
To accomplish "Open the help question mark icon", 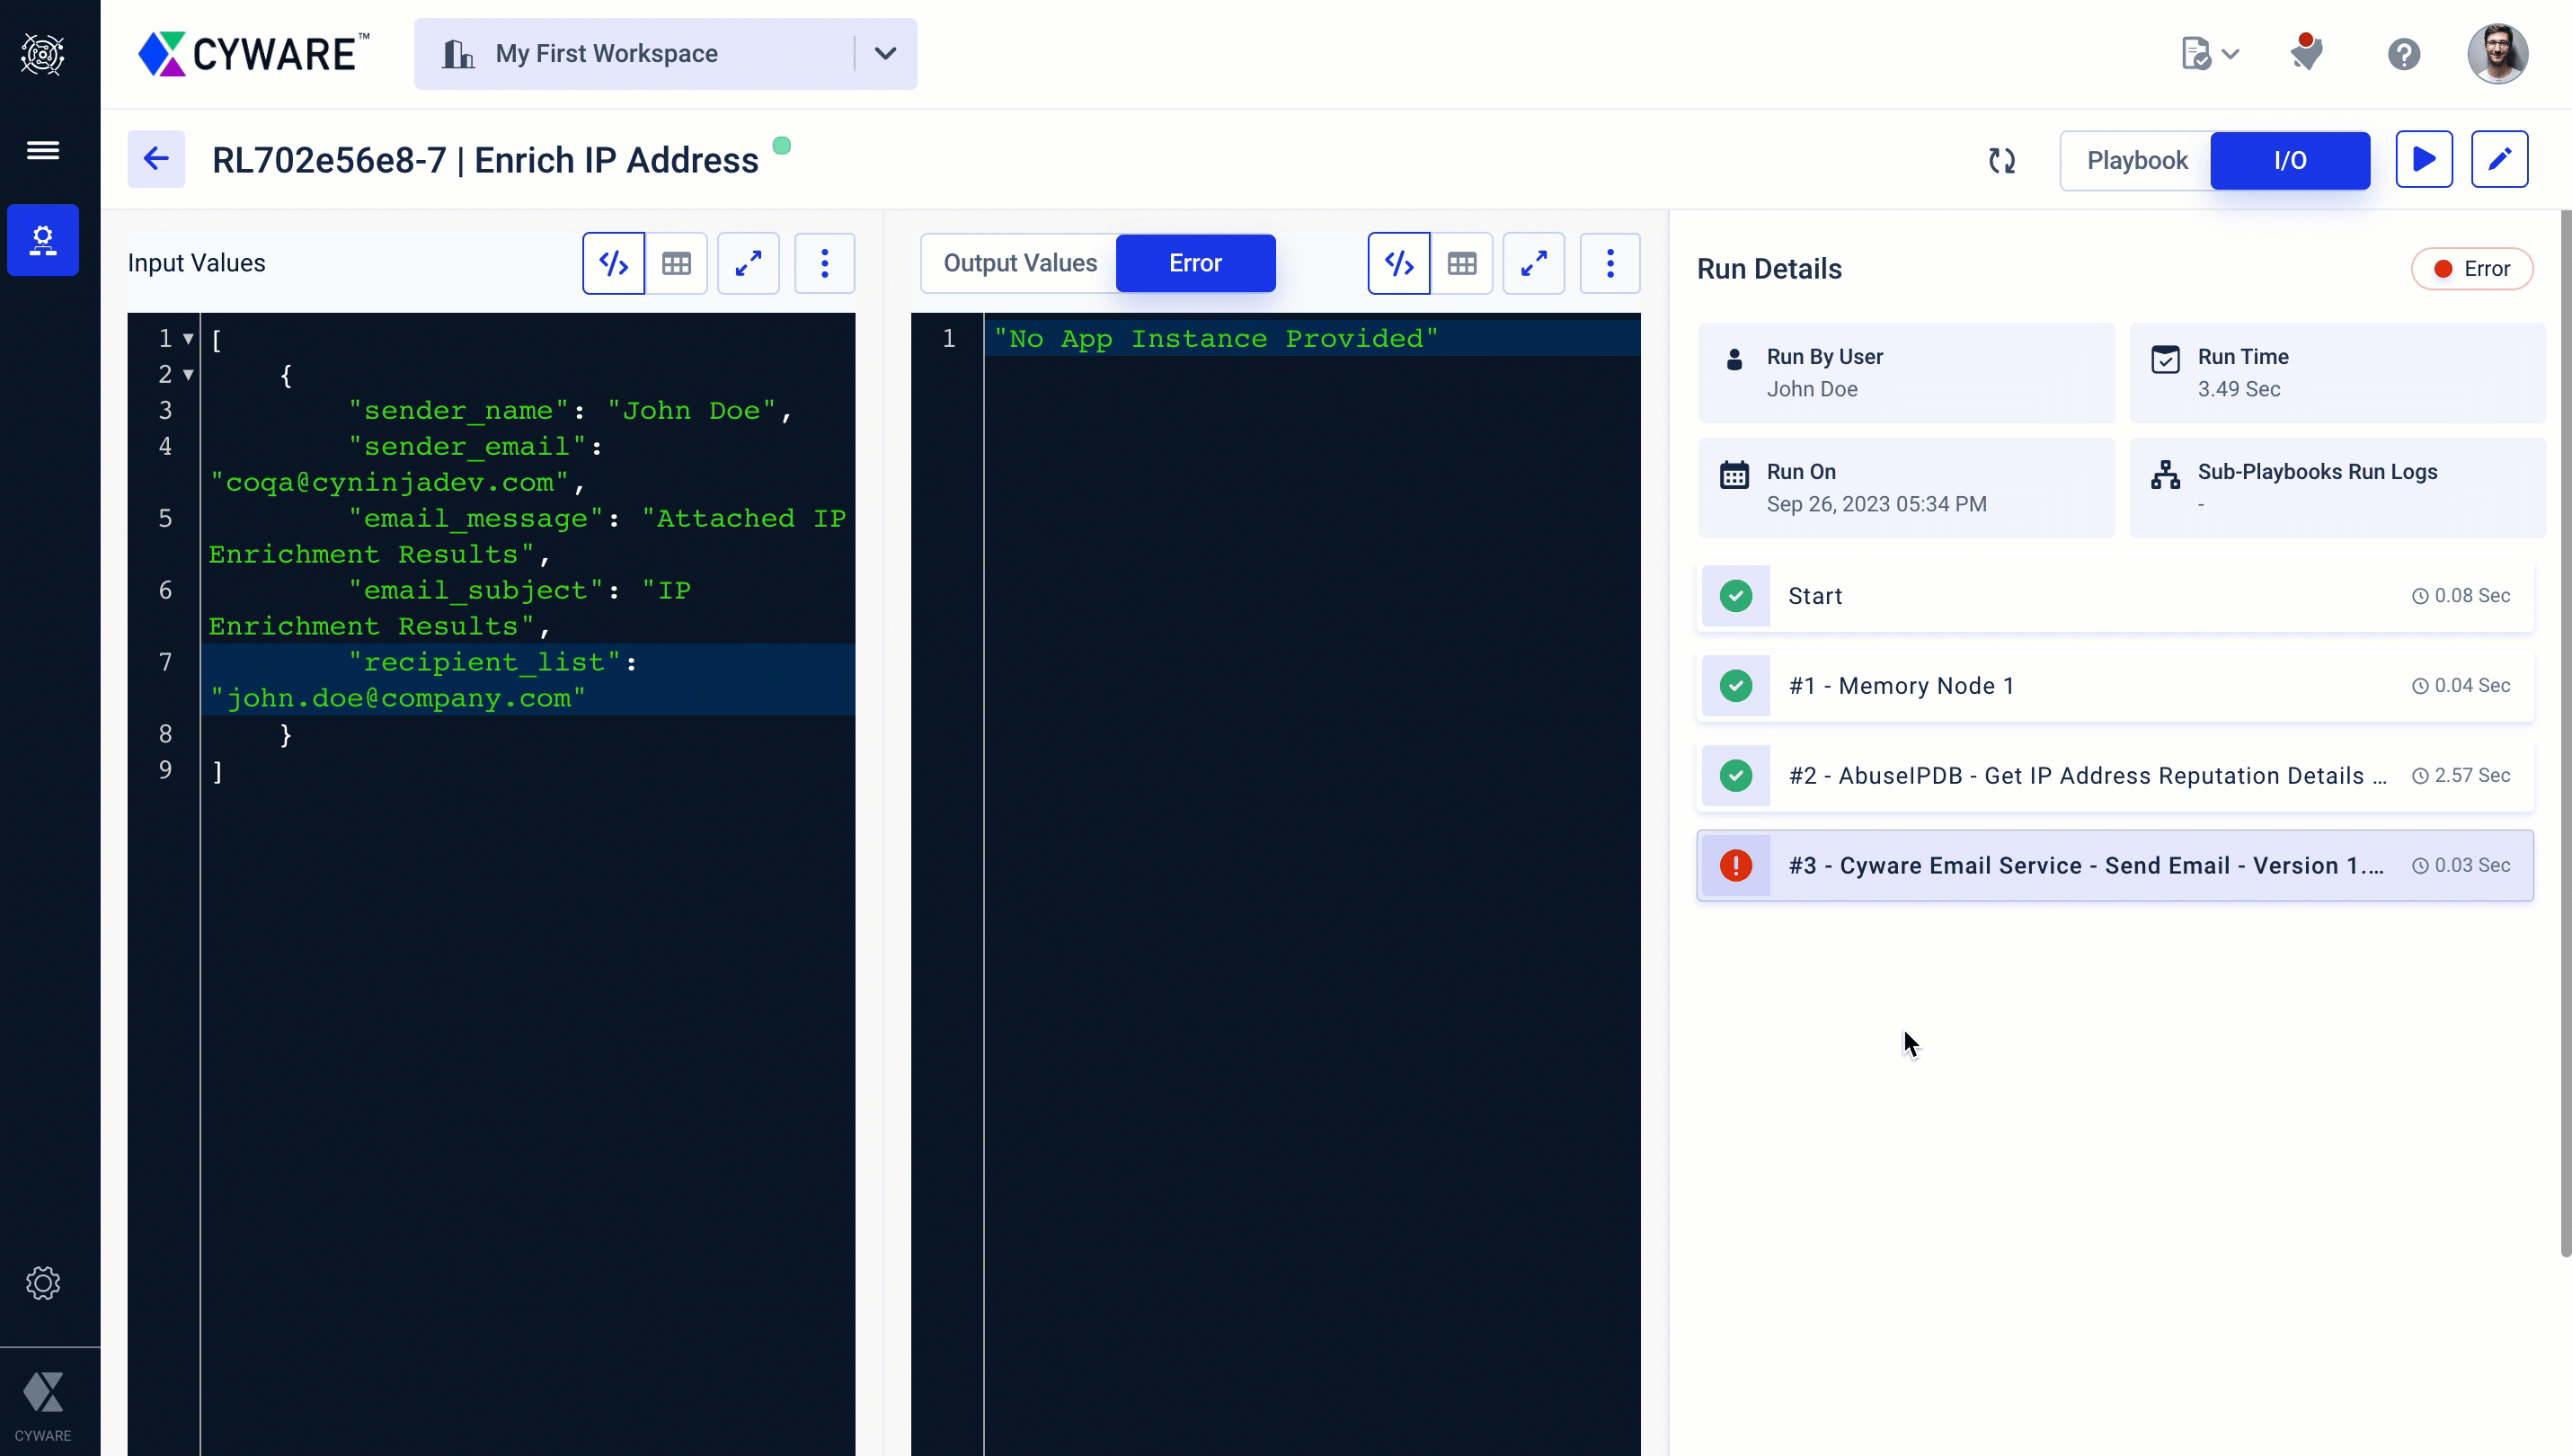I will pos(2403,53).
